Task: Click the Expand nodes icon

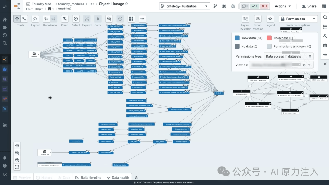Action: click(x=87, y=19)
